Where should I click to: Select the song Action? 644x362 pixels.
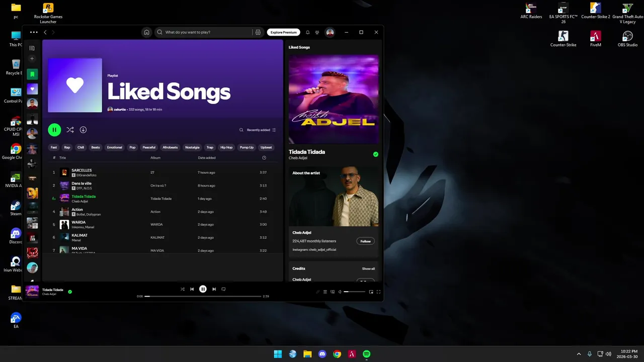coord(77,210)
